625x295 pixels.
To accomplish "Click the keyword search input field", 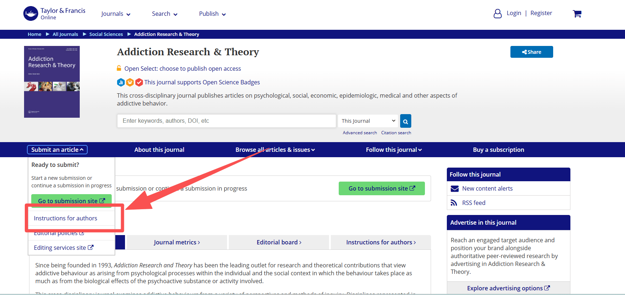I will [x=226, y=121].
